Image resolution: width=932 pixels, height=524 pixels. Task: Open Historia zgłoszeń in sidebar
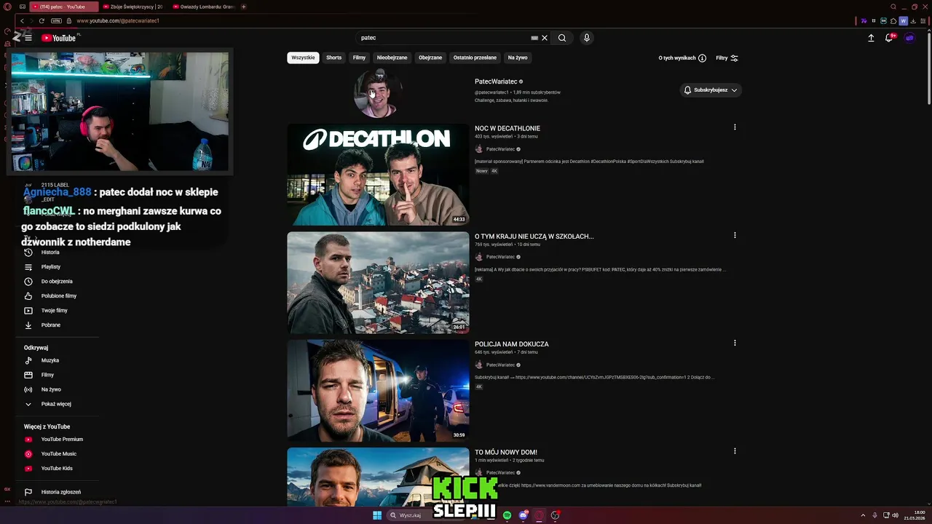pos(61,492)
